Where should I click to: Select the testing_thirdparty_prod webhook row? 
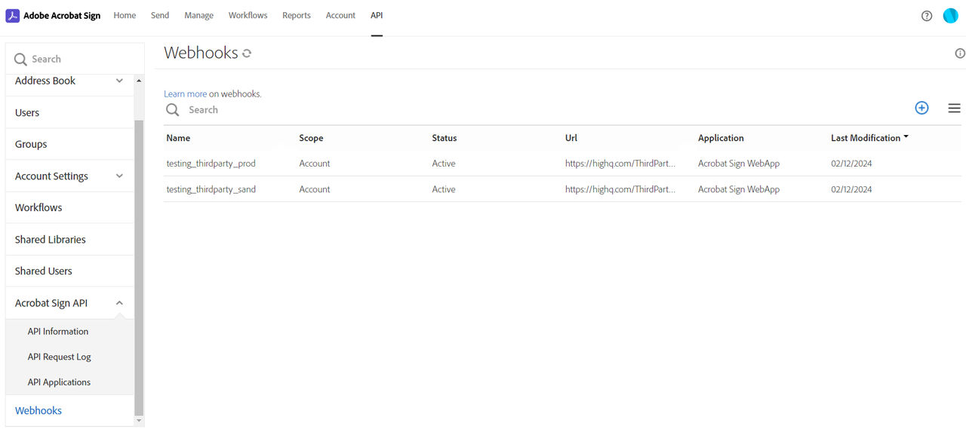click(562, 164)
